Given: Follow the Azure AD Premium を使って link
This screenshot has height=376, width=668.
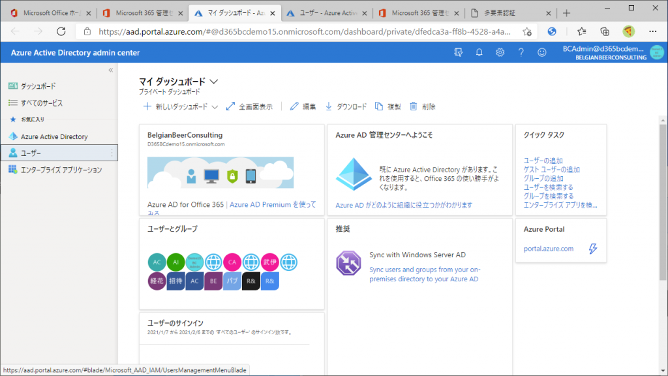Looking at the screenshot, I should tap(273, 204).
